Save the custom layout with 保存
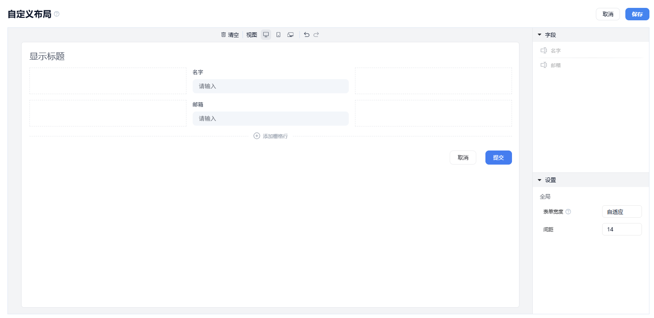Screen dimensions: 654x318 click(x=637, y=14)
